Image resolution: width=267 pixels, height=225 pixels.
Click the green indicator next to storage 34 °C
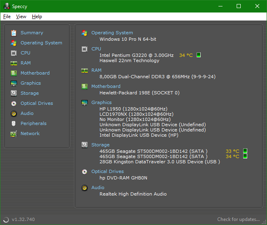coord(245,156)
